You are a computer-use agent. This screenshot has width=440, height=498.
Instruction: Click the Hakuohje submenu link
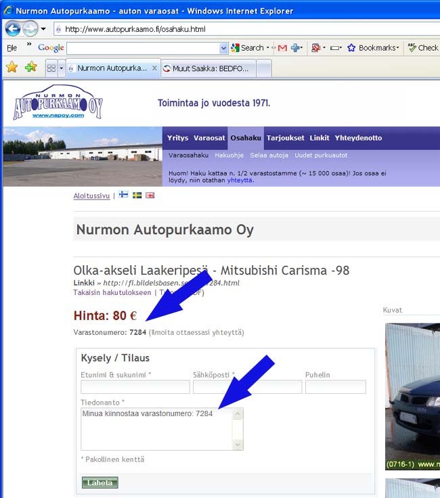pos(229,156)
